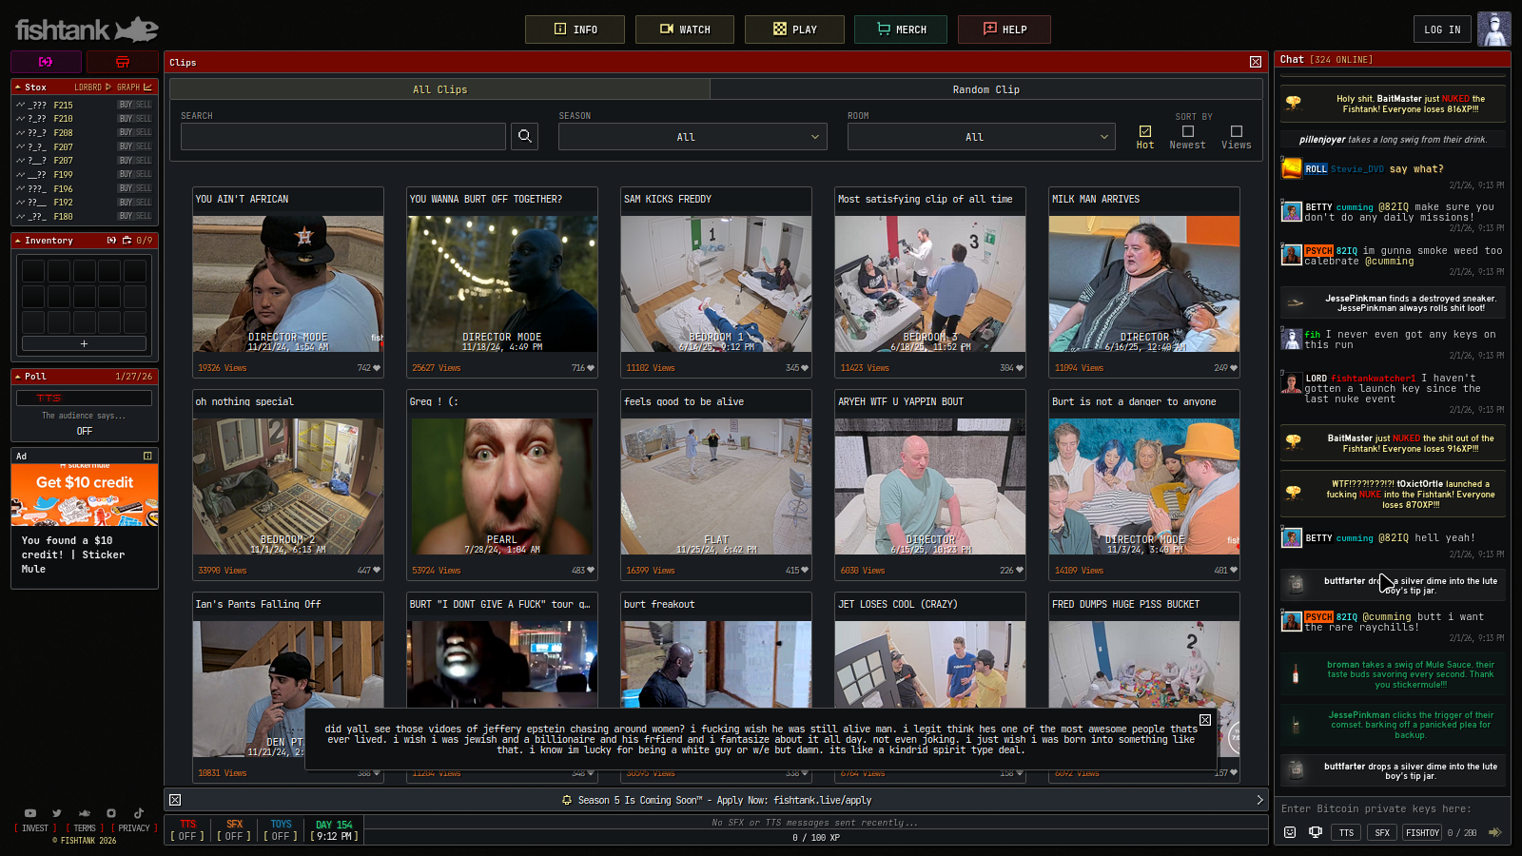Open the trophy icon in chat bar
1522x856 pixels.
pyautogui.click(x=1316, y=832)
